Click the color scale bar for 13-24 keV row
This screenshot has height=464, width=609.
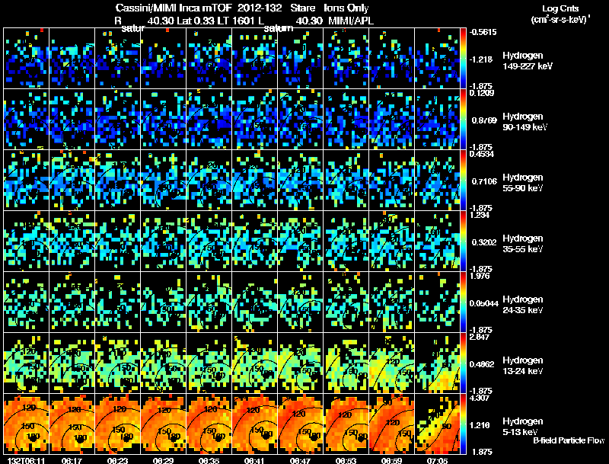tap(463, 363)
